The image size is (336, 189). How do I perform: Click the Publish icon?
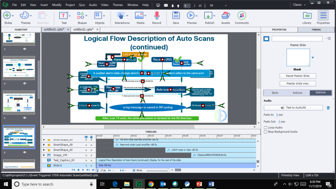click(208, 16)
